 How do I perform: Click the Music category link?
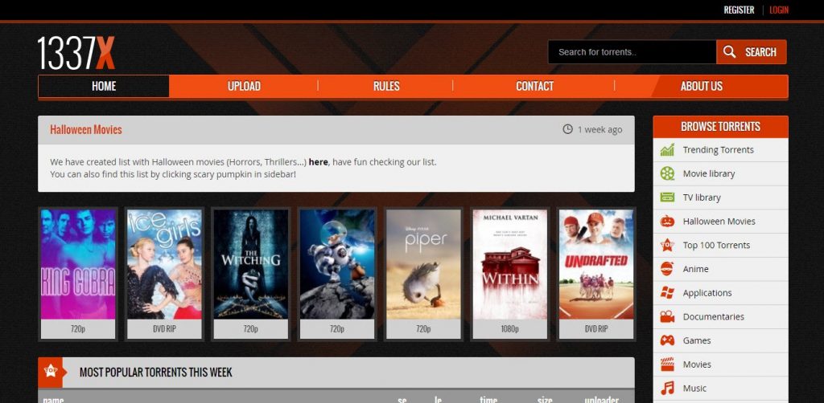point(694,389)
